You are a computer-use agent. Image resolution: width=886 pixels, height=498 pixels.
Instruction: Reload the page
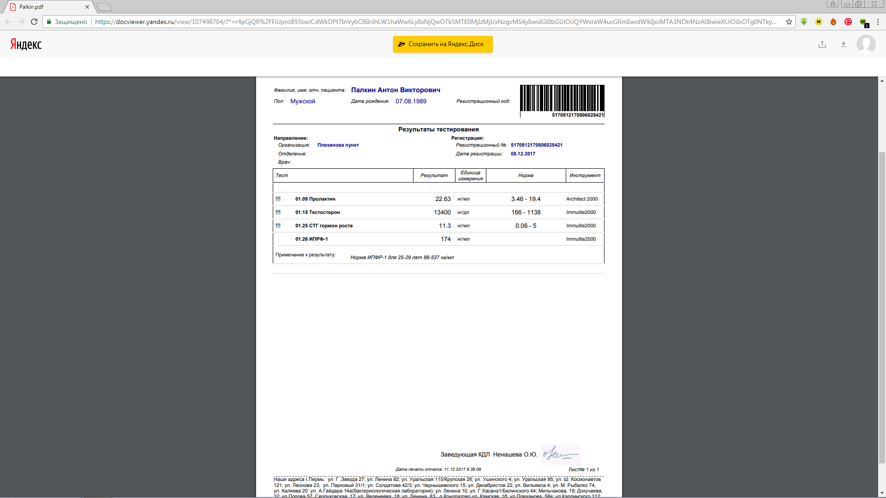(x=34, y=22)
